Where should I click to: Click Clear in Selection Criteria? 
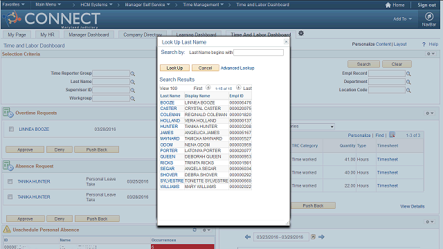pyautogui.click(x=397, y=64)
